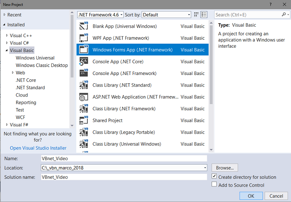Click template list scroll down arrow
The image size is (291, 202).
[211, 150]
